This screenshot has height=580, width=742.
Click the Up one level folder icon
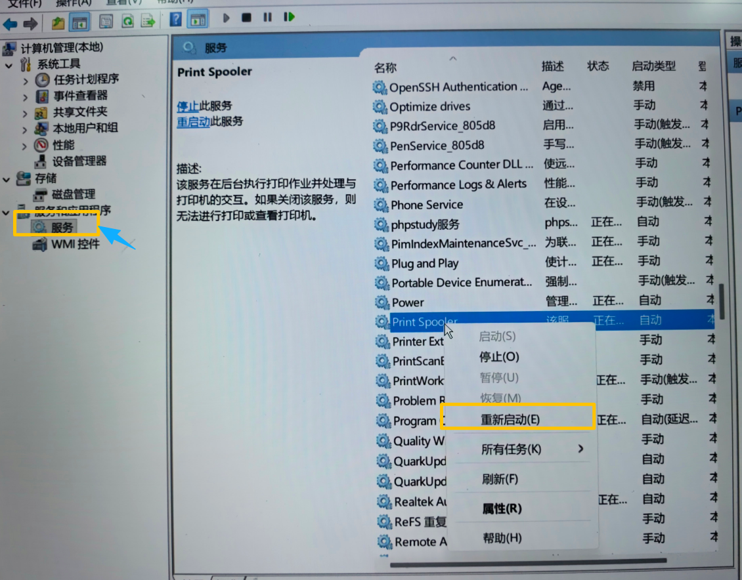pos(58,22)
